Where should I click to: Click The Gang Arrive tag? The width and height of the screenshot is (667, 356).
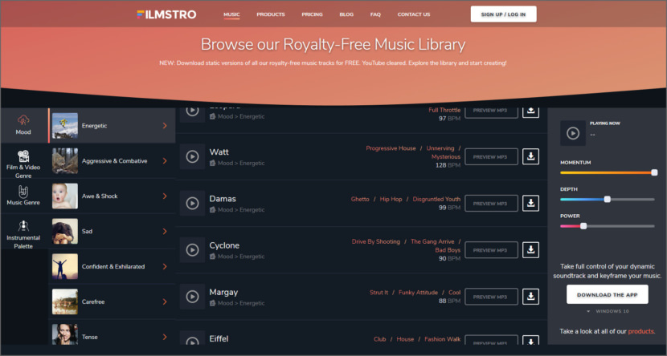click(x=432, y=241)
